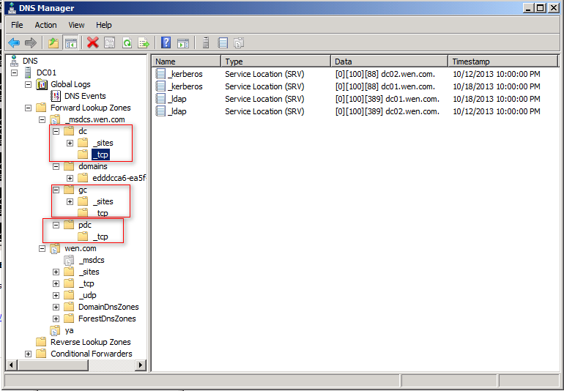Sort records by Name column header
The image size is (564, 391).
[186, 62]
